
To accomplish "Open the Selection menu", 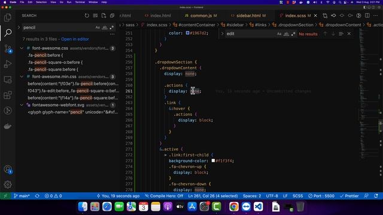I will 41,2.
